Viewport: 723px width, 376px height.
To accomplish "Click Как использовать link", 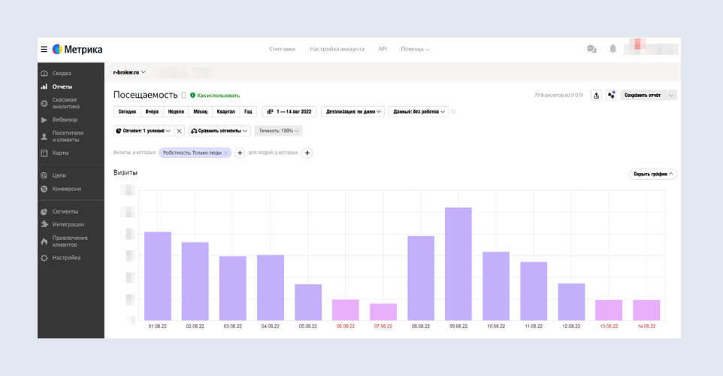I will coord(218,96).
